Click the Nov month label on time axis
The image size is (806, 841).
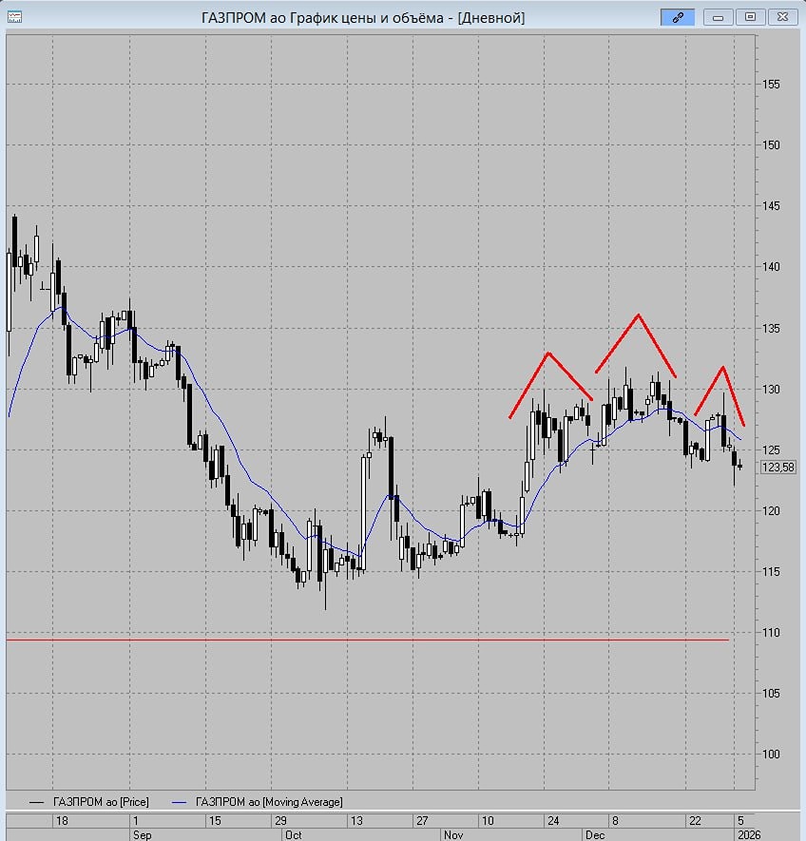(453, 835)
